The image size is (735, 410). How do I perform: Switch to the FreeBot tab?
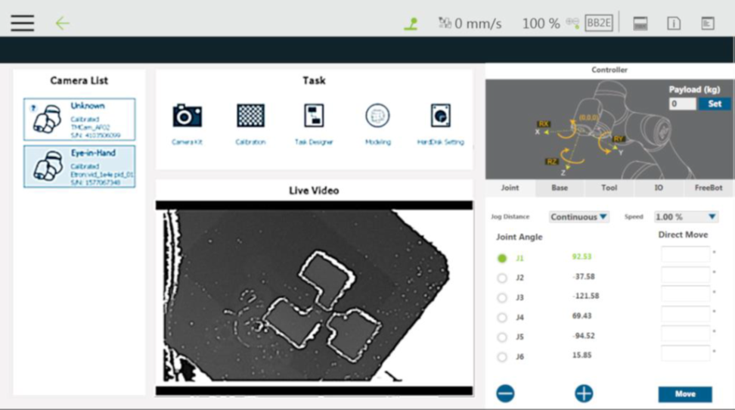[709, 188]
